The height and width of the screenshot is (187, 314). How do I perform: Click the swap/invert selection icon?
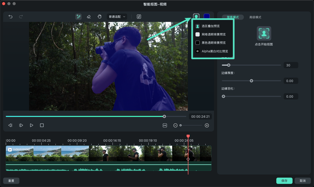click(x=139, y=16)
